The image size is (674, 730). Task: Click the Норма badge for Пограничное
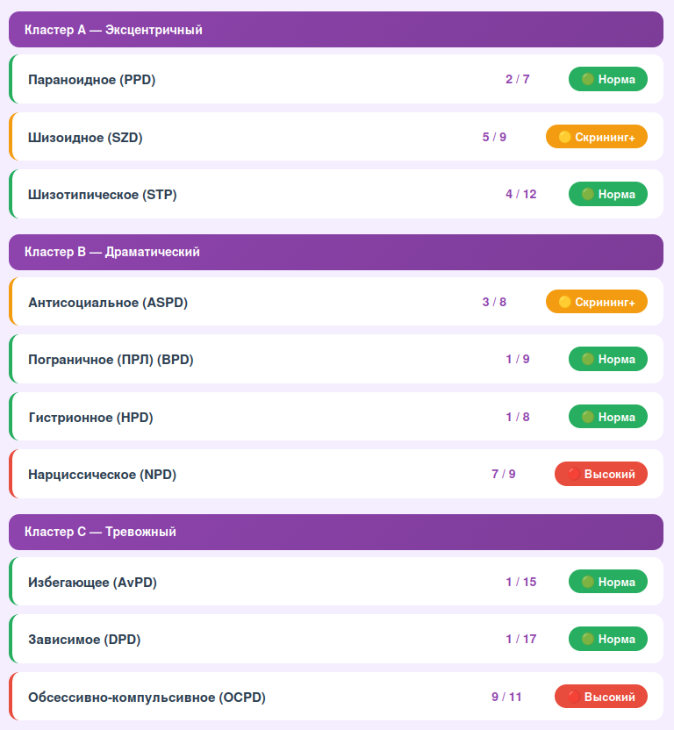point(608,360)
